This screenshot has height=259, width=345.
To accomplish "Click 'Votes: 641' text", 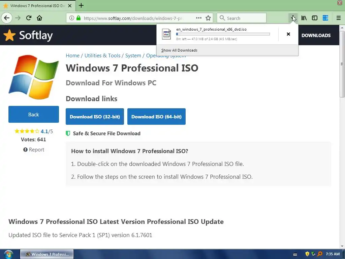I will 33,139.
